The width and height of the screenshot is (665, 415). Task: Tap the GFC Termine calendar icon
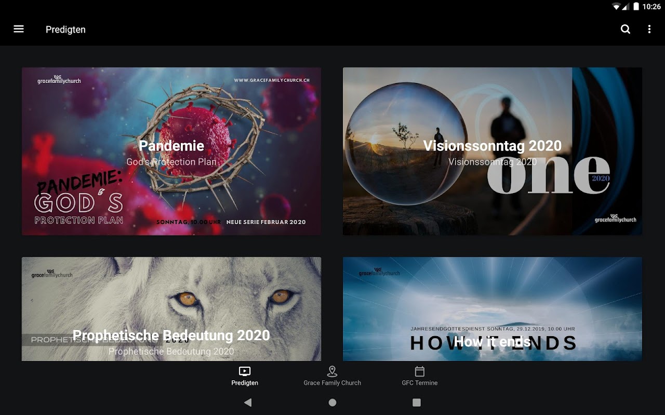click(x=420, y=371)
